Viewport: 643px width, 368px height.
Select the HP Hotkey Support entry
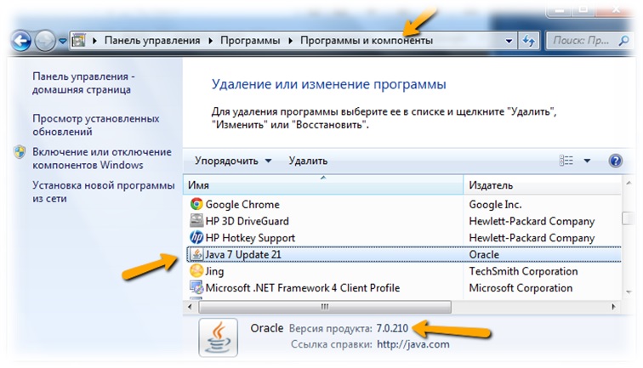[x=250, y=238]
